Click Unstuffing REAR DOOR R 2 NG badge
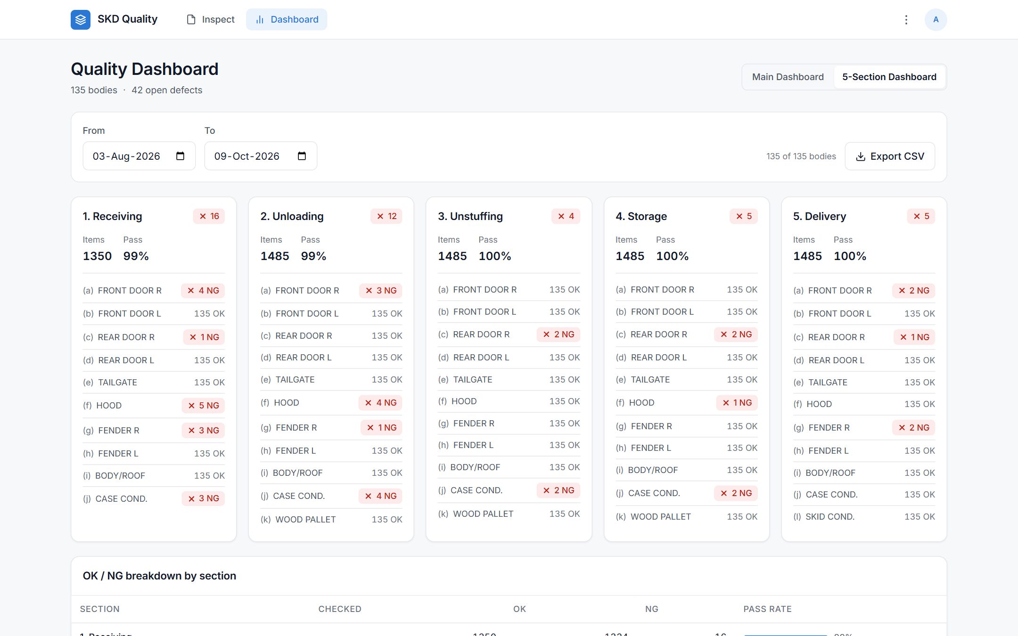Viewport: 1018px width, 636px height. [558, 334]
